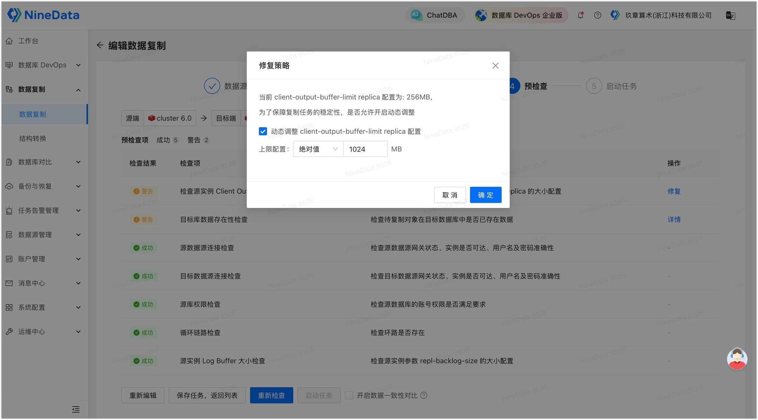
Task: Close the 修复策略 dialog
Action: (x=495, y=65)
